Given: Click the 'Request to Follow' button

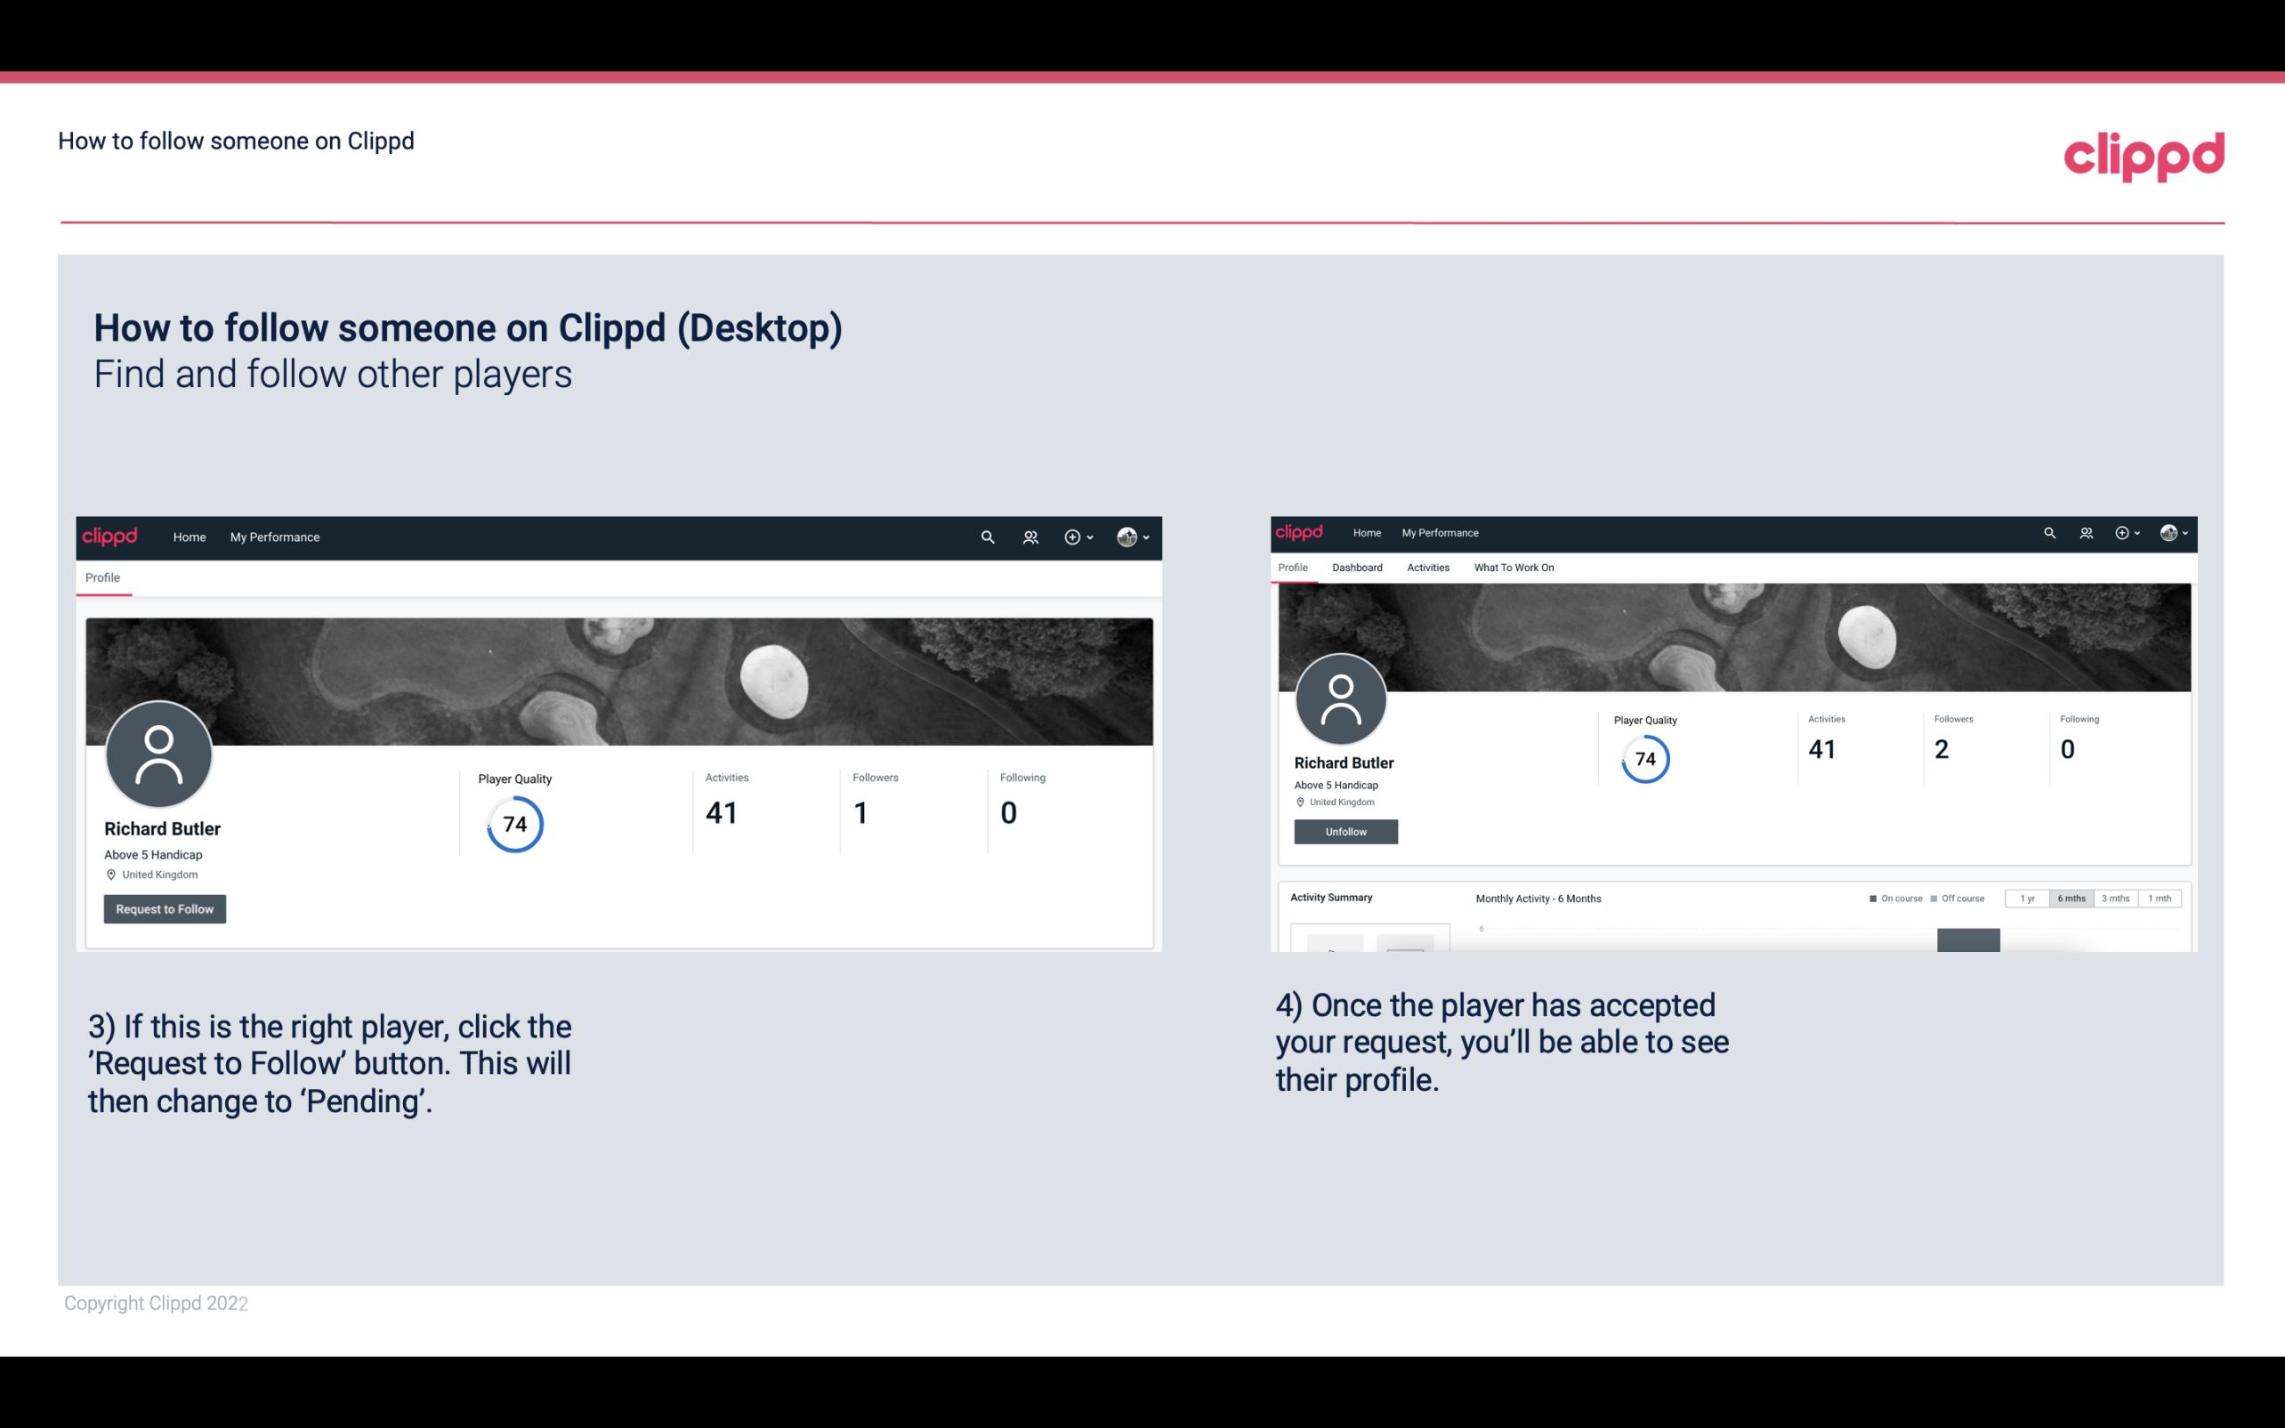Looking at the screenshot, I should 165,908.
